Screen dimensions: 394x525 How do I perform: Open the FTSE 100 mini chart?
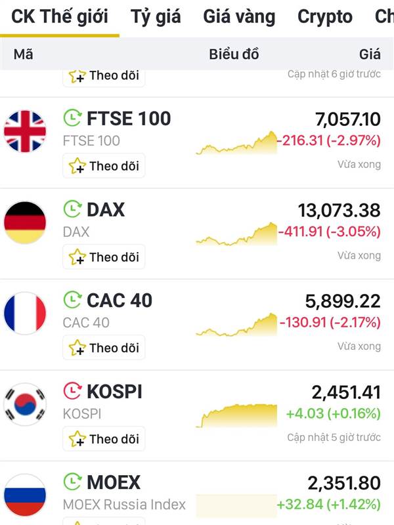(236, 143)
